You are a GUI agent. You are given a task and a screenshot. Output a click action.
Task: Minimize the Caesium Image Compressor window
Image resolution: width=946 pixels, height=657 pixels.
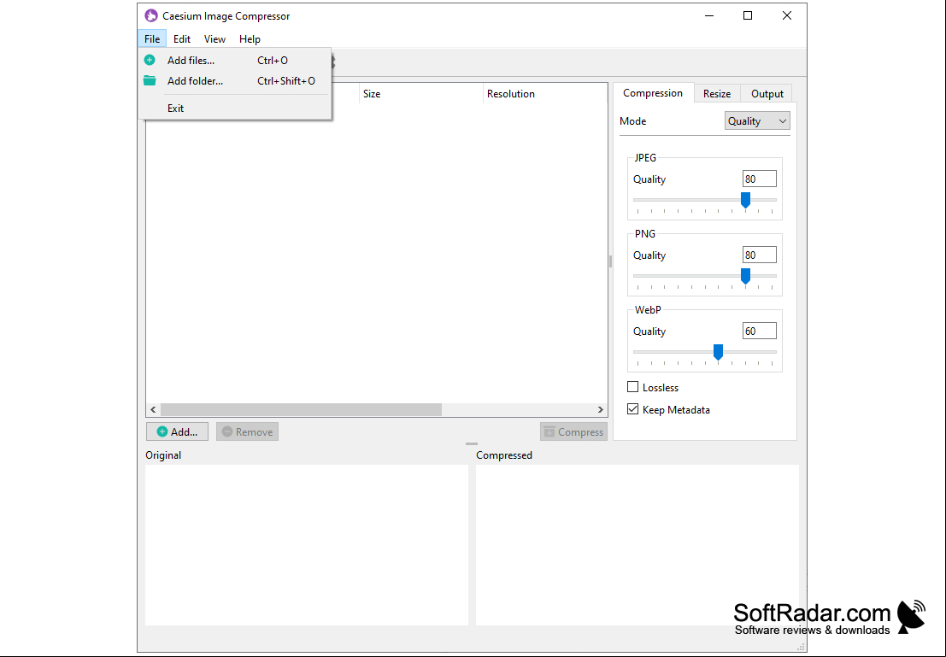(709, 15)
